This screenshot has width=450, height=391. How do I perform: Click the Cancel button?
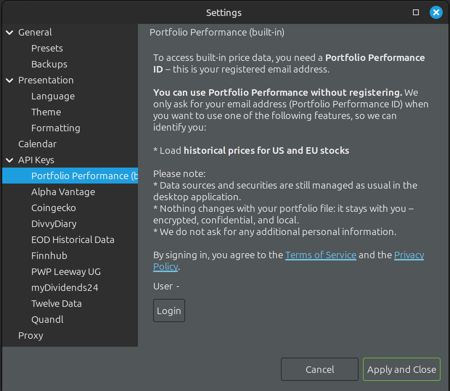[x=320, y=369]
